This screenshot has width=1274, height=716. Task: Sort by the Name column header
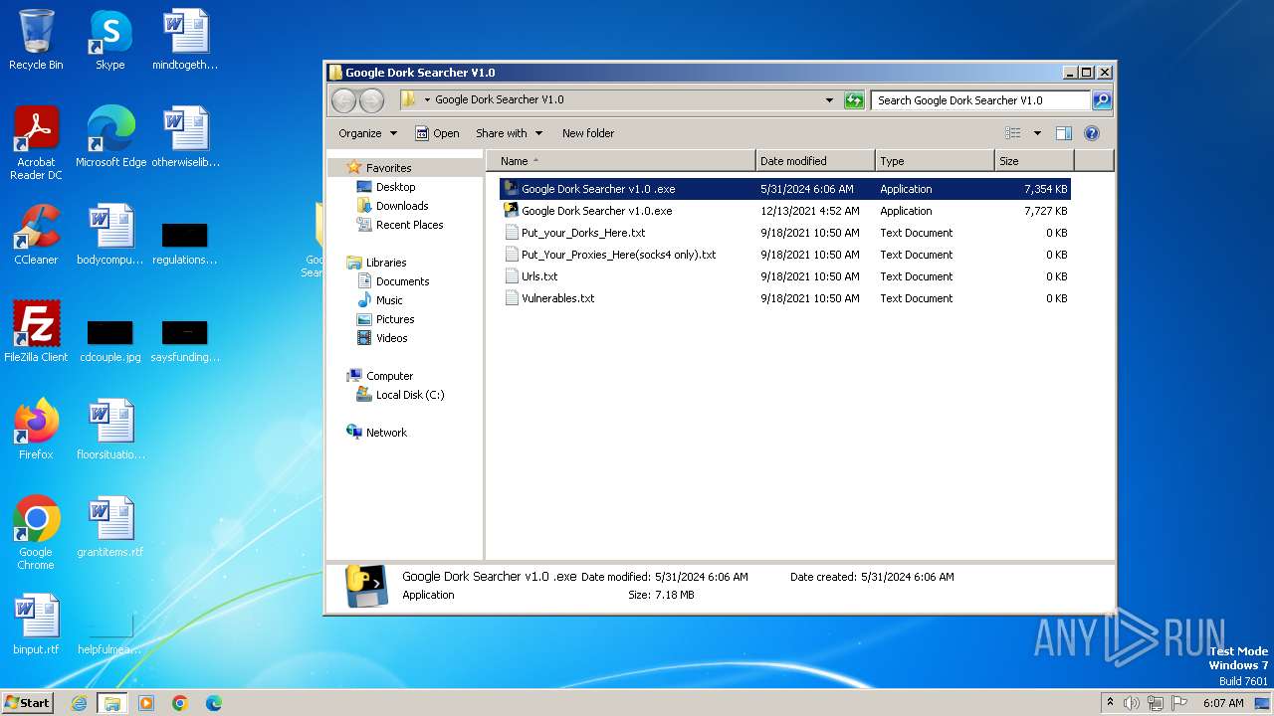tap(620, 161)
